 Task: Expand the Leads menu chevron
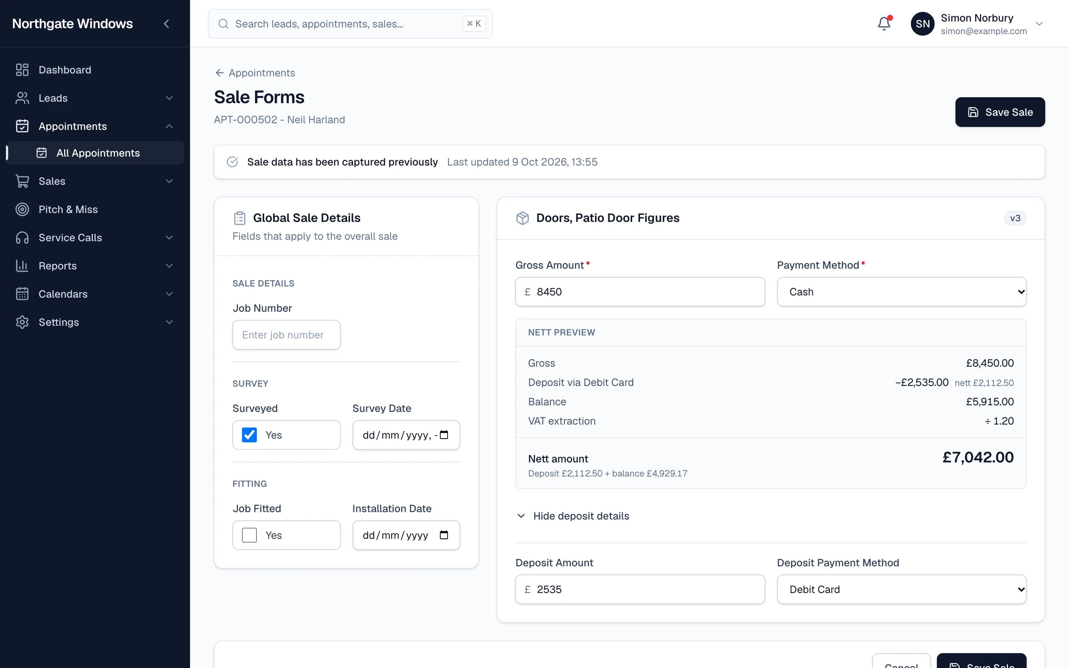coord(169,98)
